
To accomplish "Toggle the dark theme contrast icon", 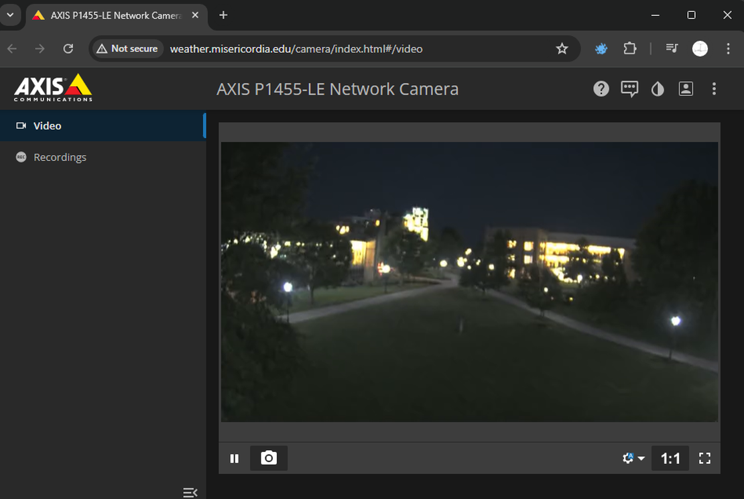I will [657, 89].
